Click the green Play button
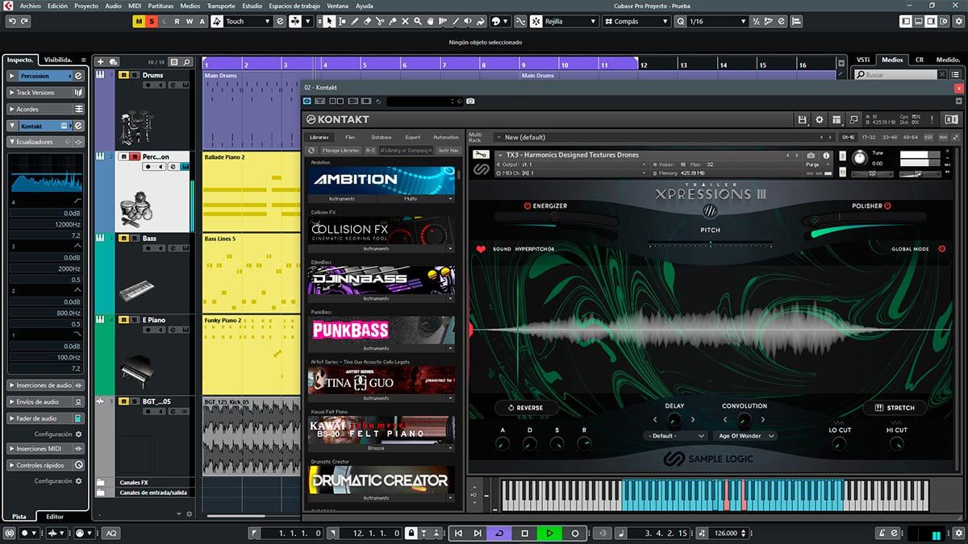The width and height of the screenshot is (968, 544). click(549, 533)
